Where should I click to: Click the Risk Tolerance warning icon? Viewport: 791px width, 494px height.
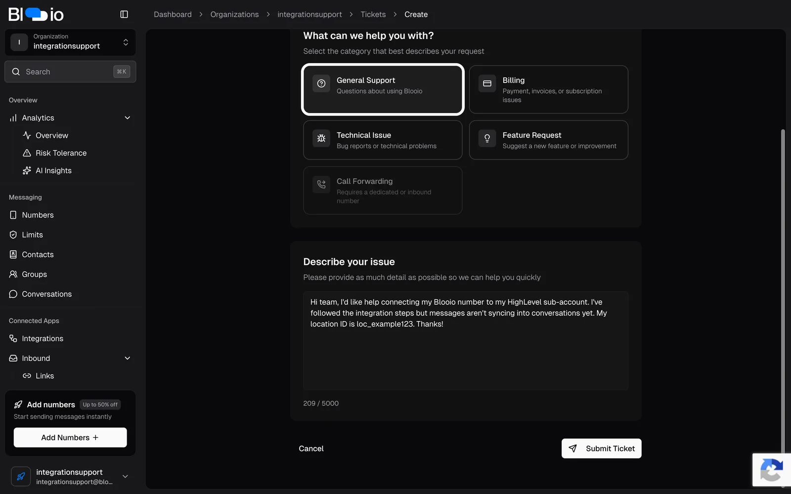[27, 153]
